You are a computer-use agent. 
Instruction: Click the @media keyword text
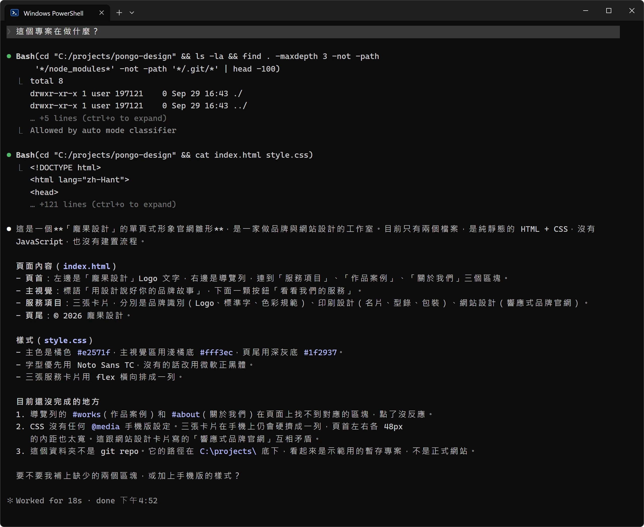coord(105,426)
